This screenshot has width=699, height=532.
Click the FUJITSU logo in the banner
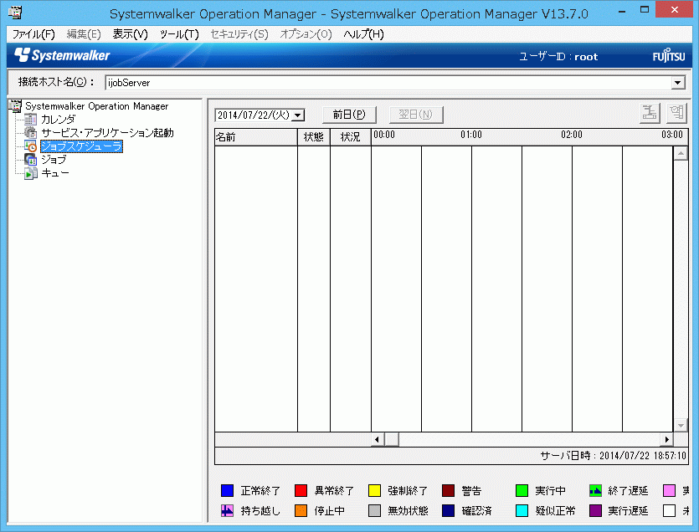pos(669,56)
